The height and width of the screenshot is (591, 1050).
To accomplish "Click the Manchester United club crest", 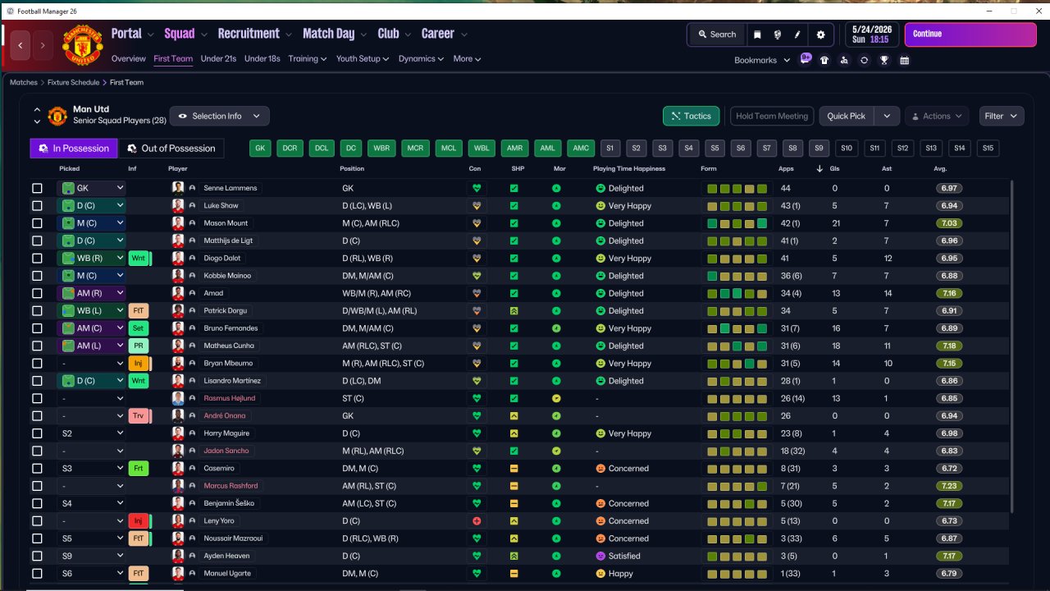I will pyautogui.click(x=83, y=45).
